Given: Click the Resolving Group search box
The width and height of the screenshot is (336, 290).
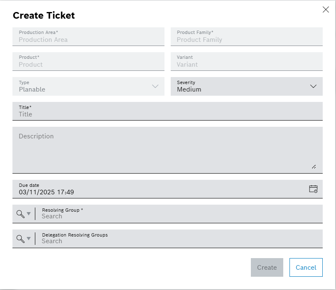Looking at the screenshot, I should [166, 215].
